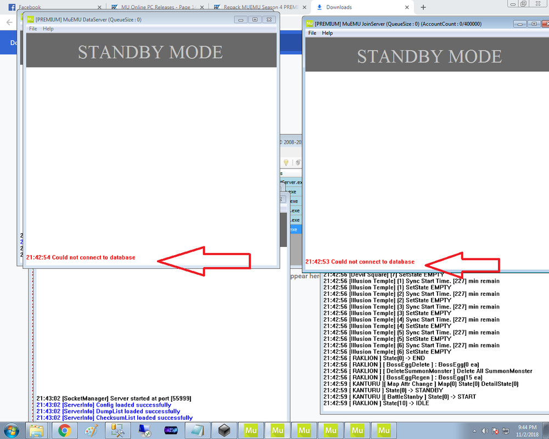Image resolution: width=549 pixels, height=439 pixels.
Task: Open the black cube icon in the taskbar
Action: pyautogui.click(x=224, y=431)
